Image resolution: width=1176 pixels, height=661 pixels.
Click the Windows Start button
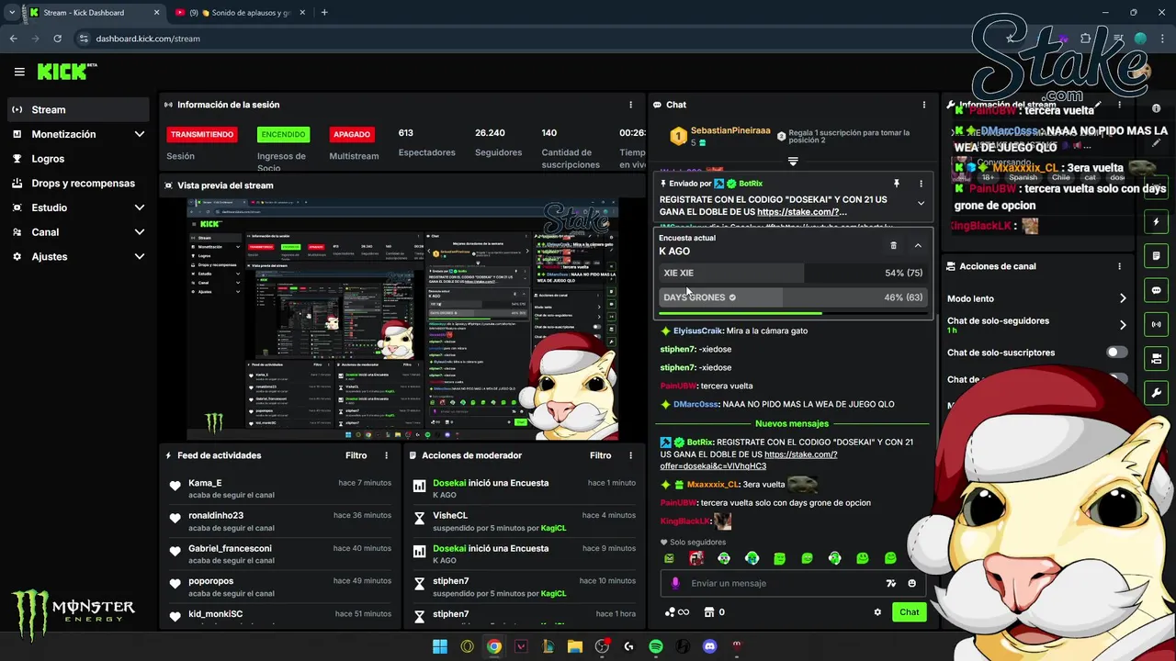click(x=440, y=646)
